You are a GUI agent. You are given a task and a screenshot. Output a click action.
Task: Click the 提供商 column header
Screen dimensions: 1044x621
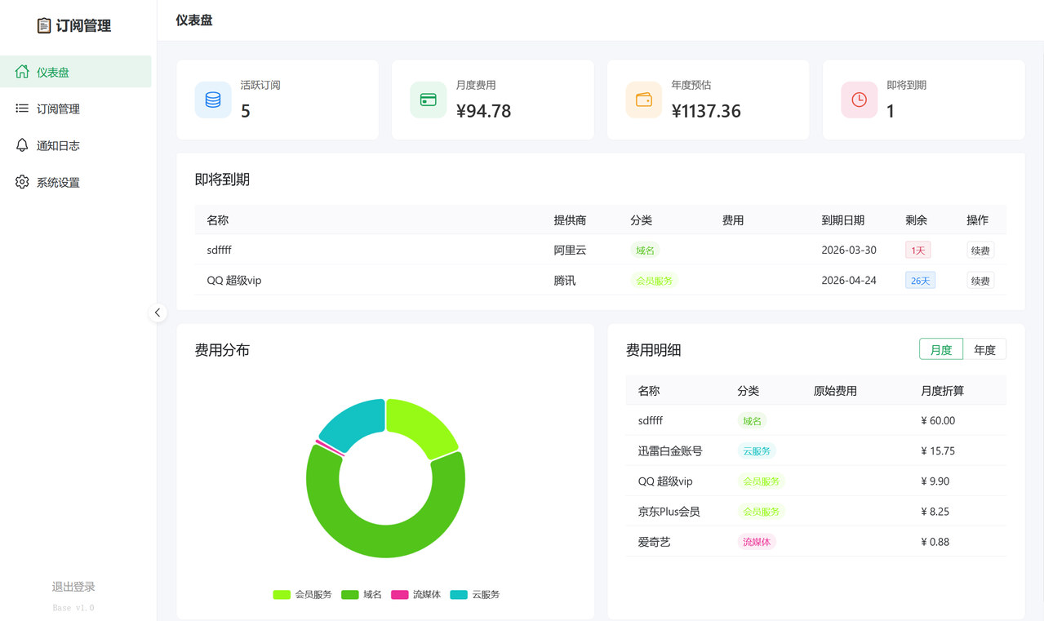[x=570, y=220]
